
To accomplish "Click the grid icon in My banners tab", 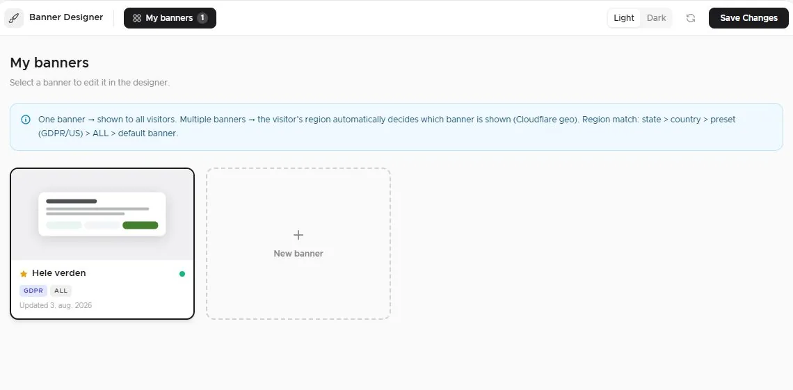I will click(x=136, y=18).
